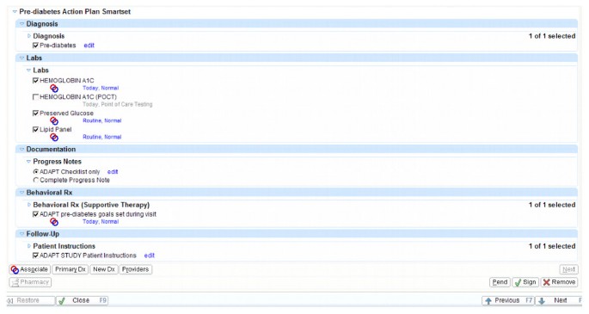589x314 pixels.
Task: Uncheck the HEMOGLOBIN A1C checkbox
Action: coord(36,80)
